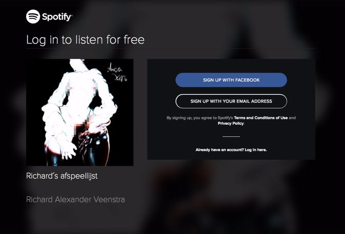Click horizontal rule under the page heading

[170, 48]
